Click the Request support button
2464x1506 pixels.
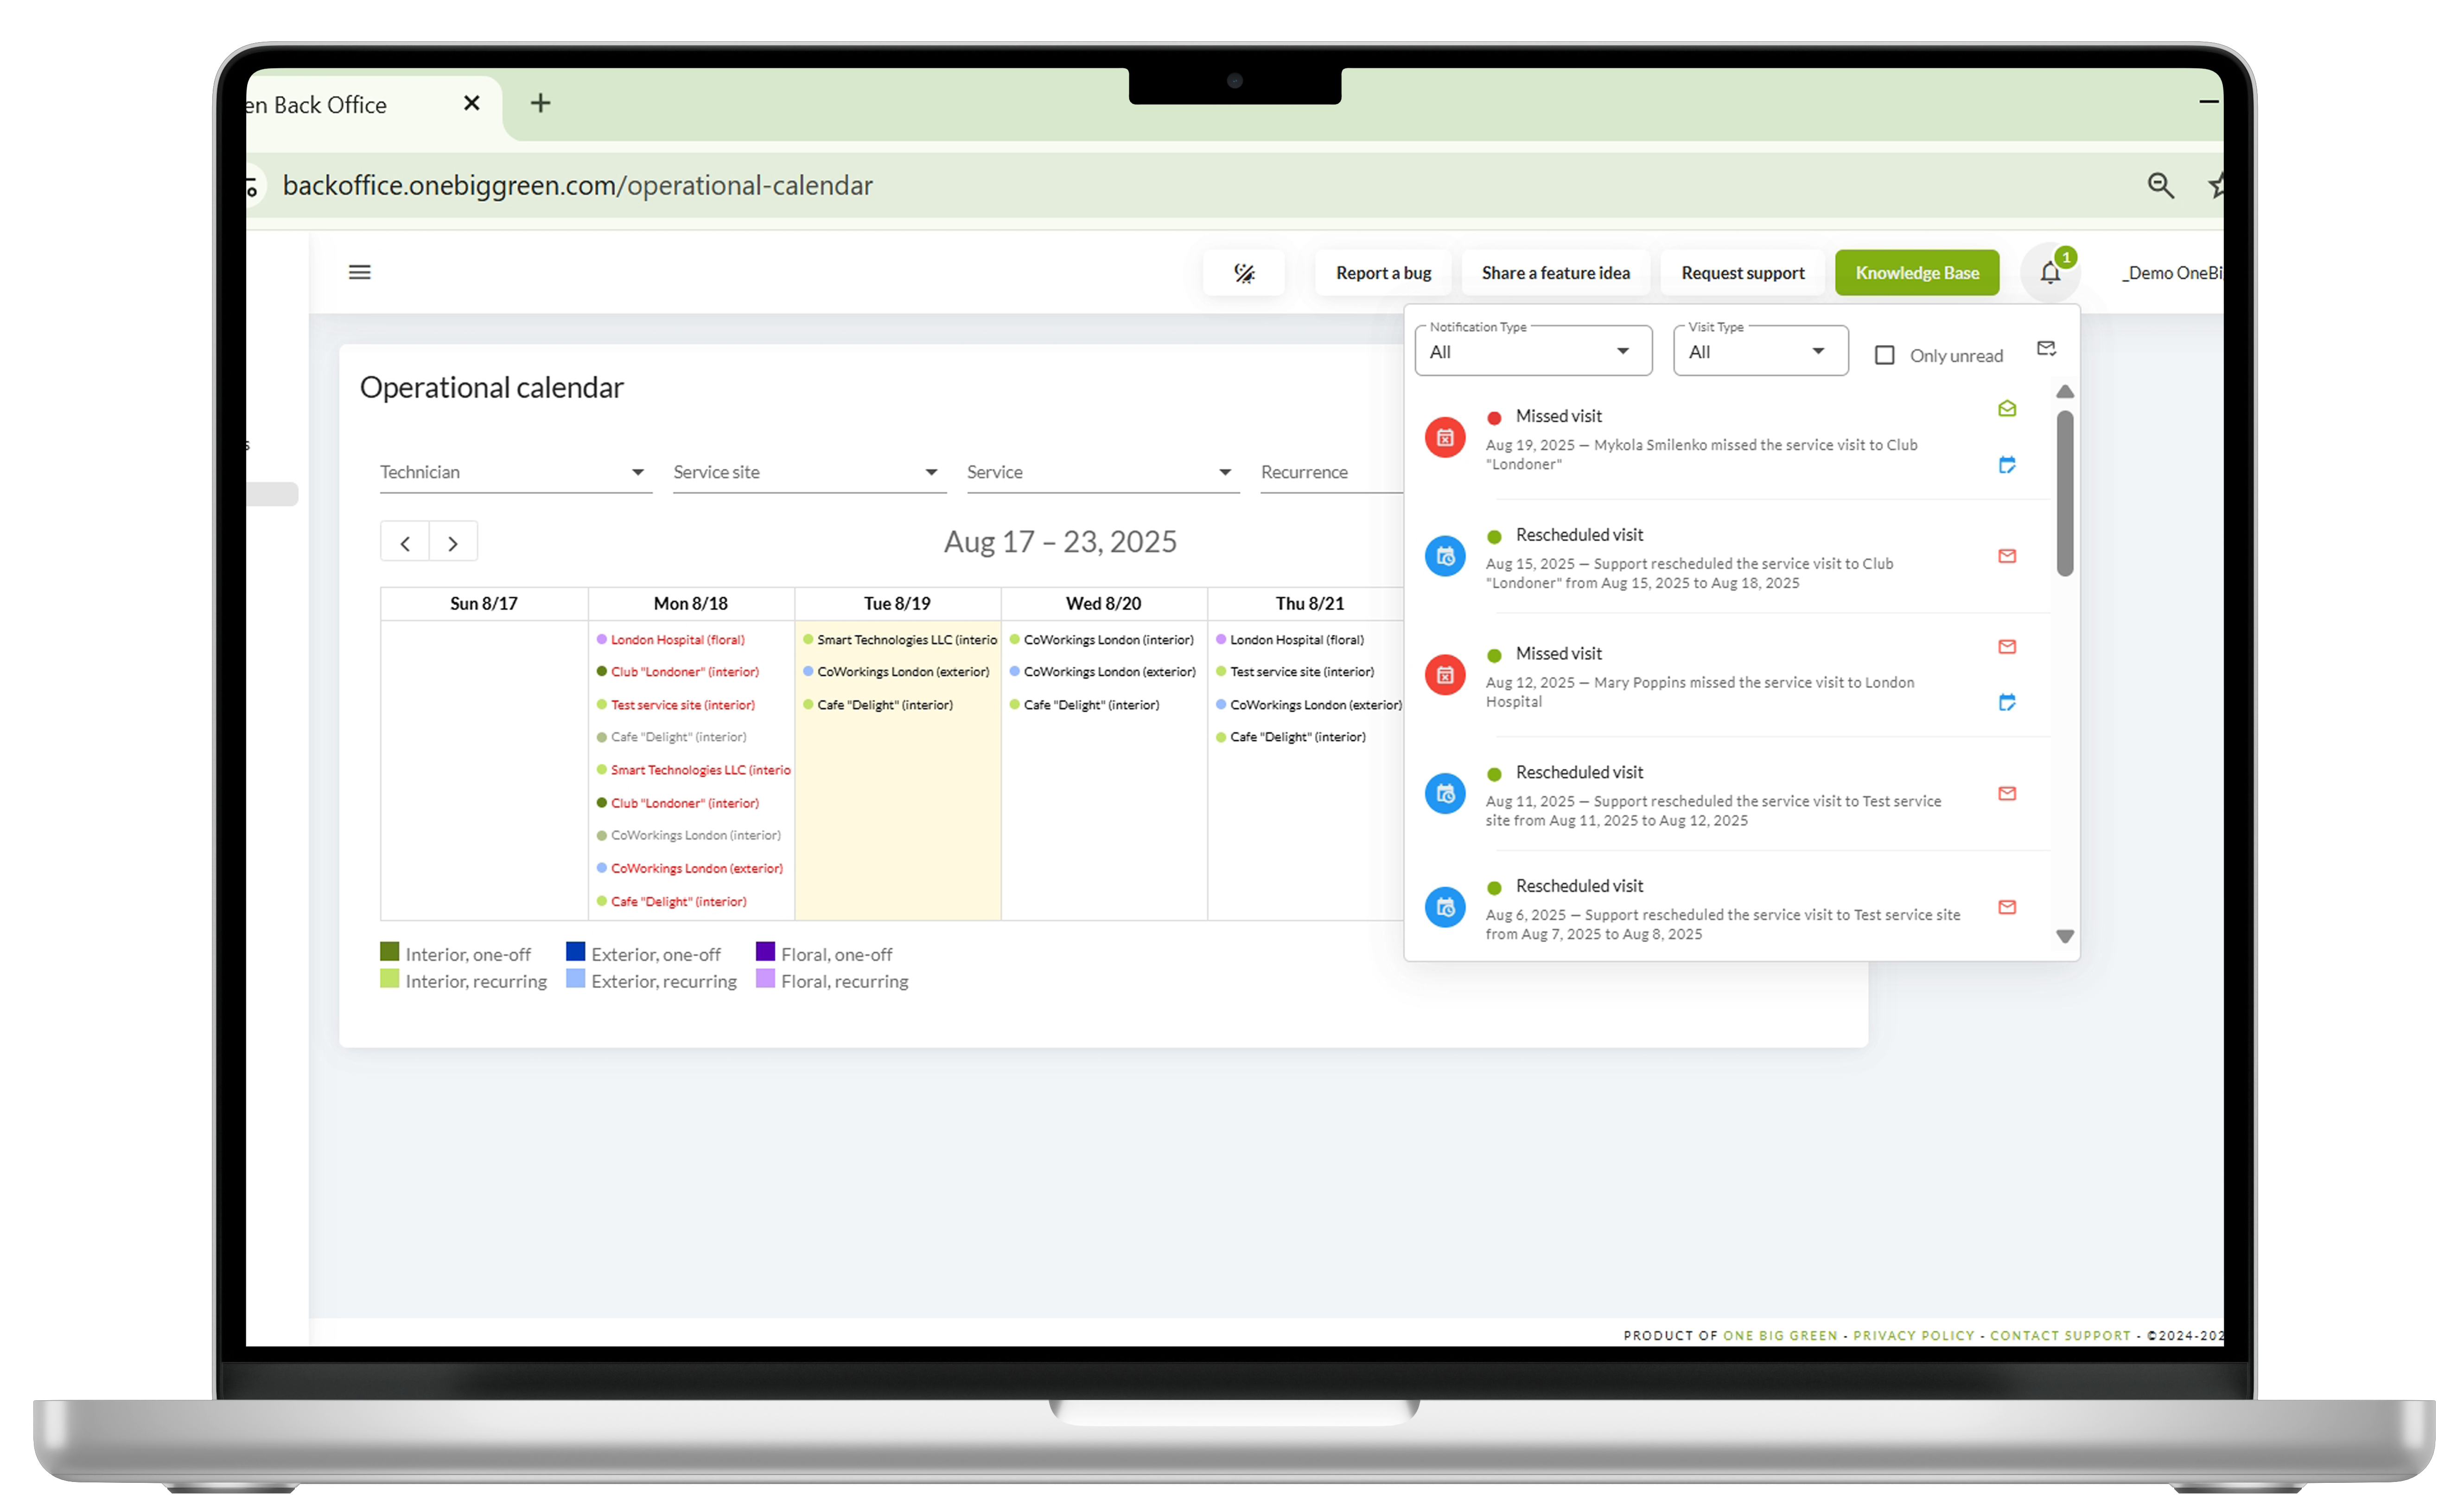(1742, 273)
